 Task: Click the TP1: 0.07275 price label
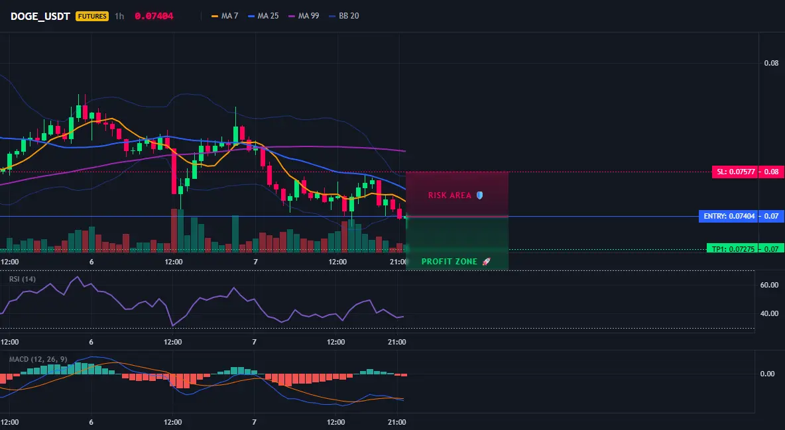coord(732,248)
